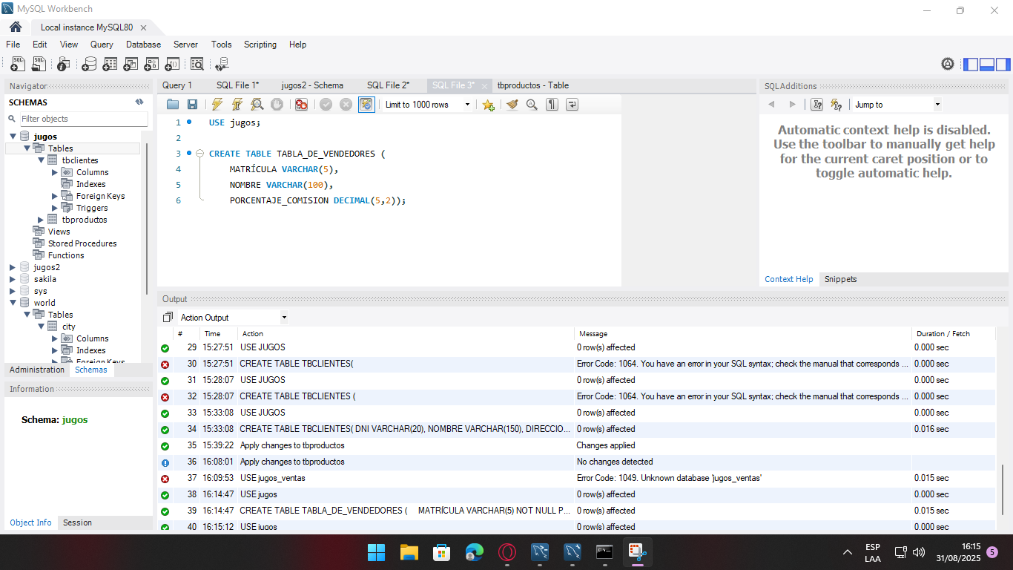
Task: Toggle automatic context help in SQLAdditions
Action: [837, 105]
